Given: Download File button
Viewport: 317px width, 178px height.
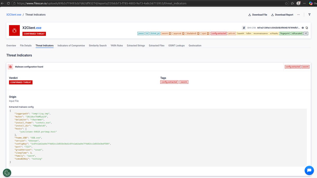Looking at the screenshot, I should pos(258,15).
